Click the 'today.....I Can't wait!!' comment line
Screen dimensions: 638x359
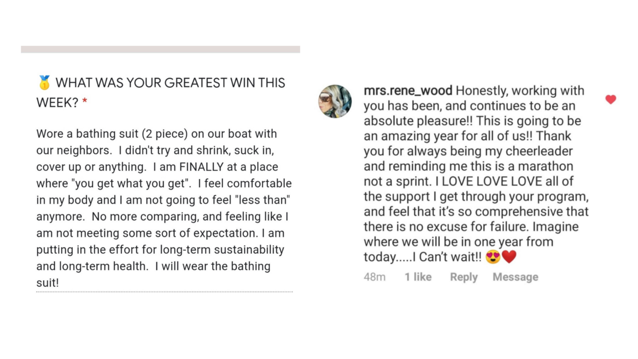423,257
